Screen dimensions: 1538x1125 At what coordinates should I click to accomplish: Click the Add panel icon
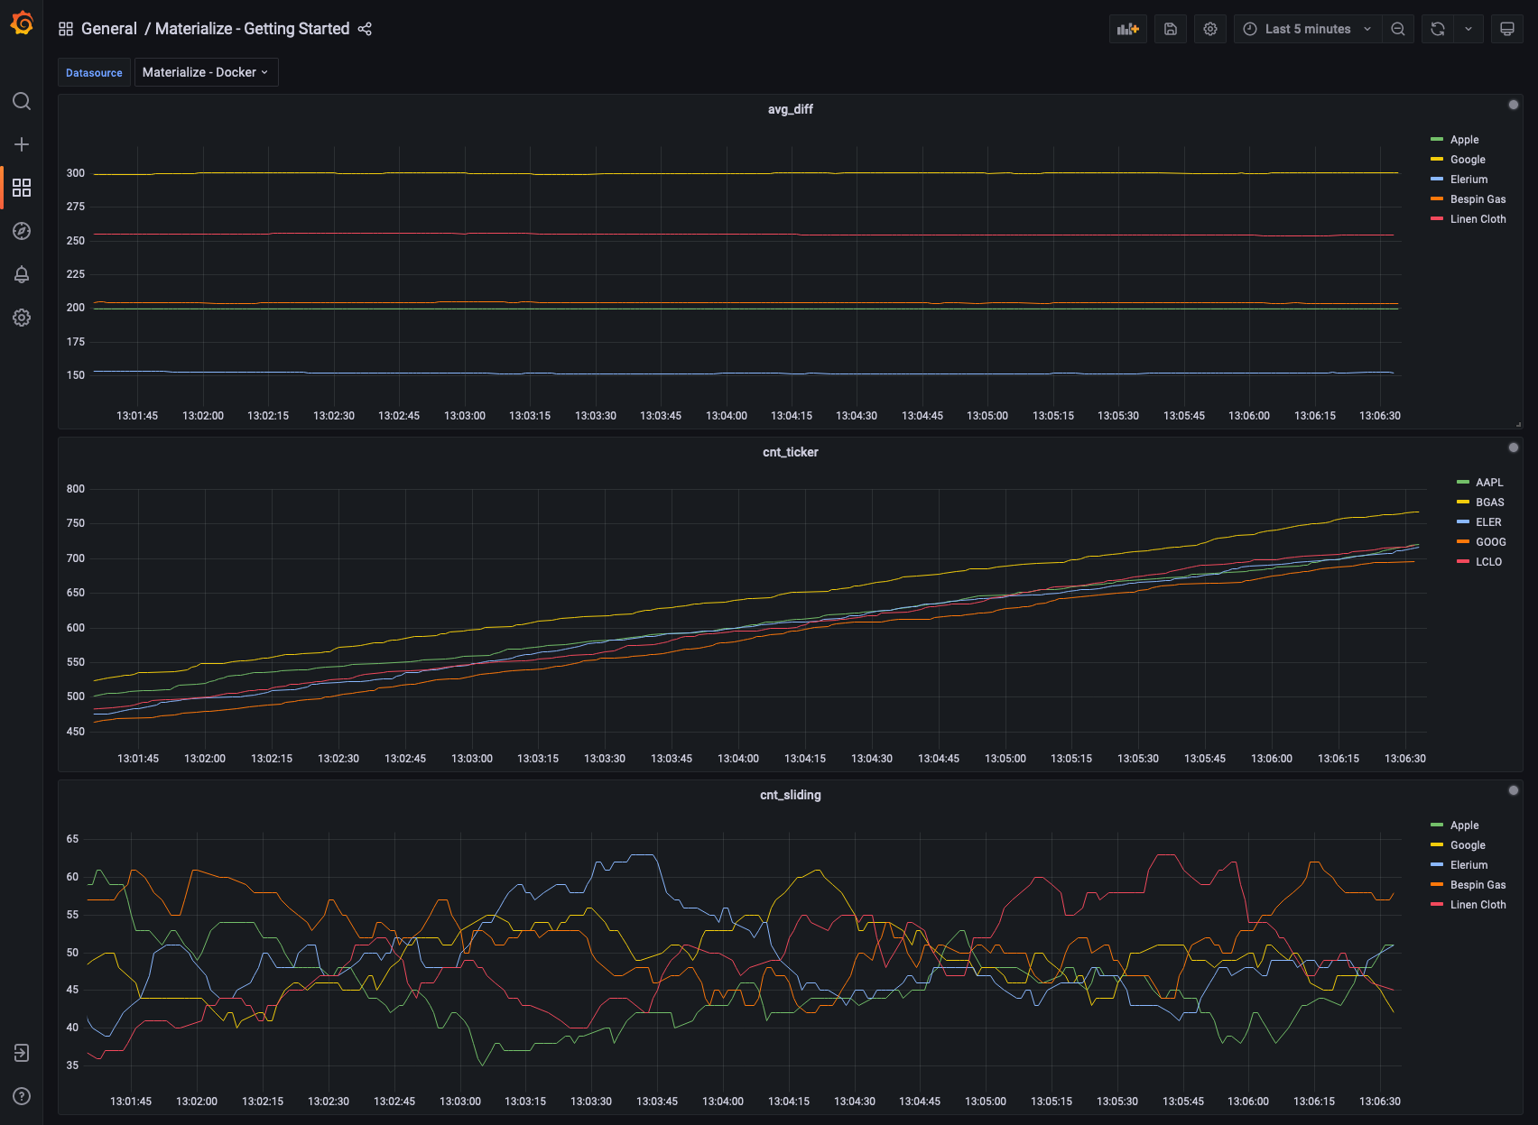click(x=1128, y=29)
